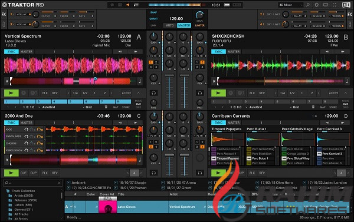Open Preferences gear icon in header

click(316, 5)
